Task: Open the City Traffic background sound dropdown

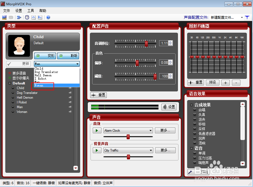Action: tap(128, 150)
